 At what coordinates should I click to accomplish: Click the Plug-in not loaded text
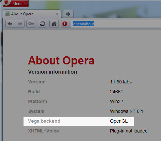pos(129,131)
